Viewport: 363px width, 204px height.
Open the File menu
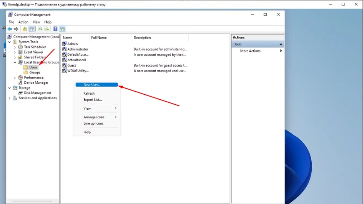(x=11, y=22)
